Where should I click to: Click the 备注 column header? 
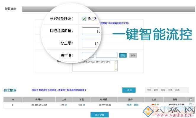pos(175,99)
